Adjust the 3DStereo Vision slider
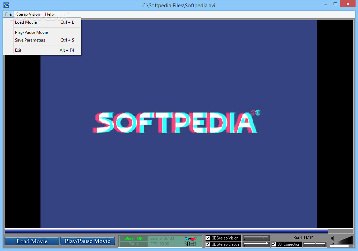Screen dimensions: 358x251 point(256,238)
